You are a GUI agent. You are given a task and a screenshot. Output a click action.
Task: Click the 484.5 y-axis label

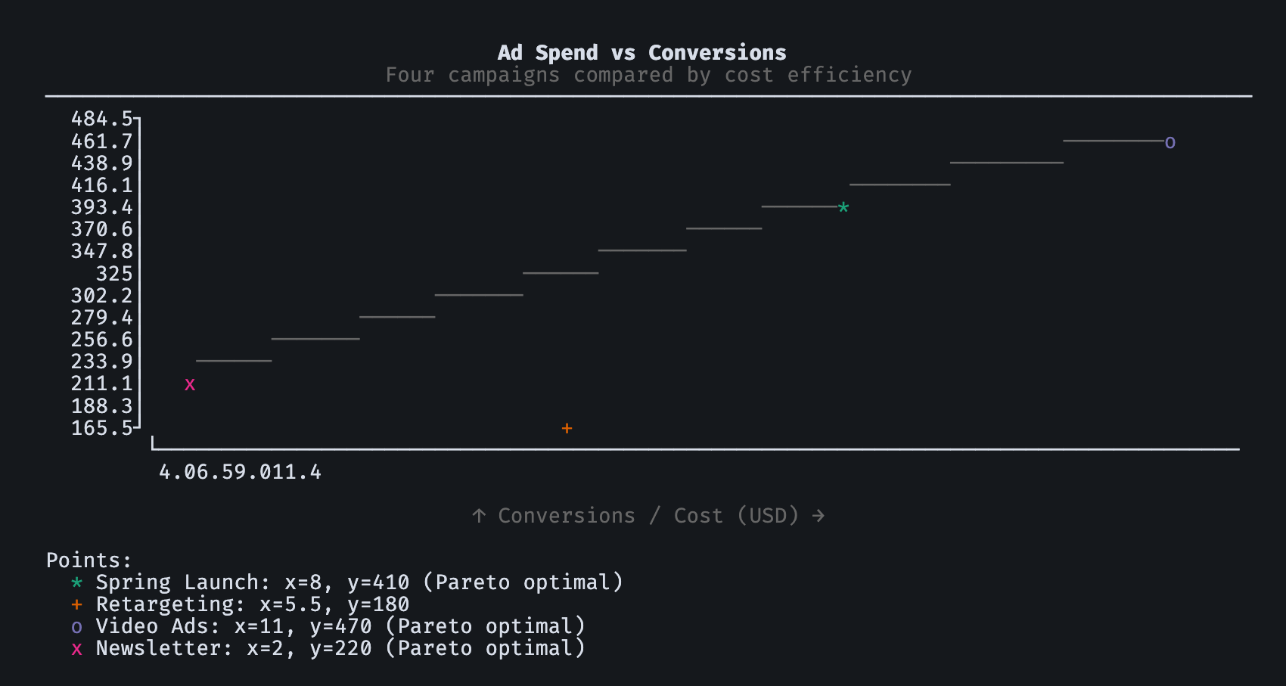[x=101, y=119]
